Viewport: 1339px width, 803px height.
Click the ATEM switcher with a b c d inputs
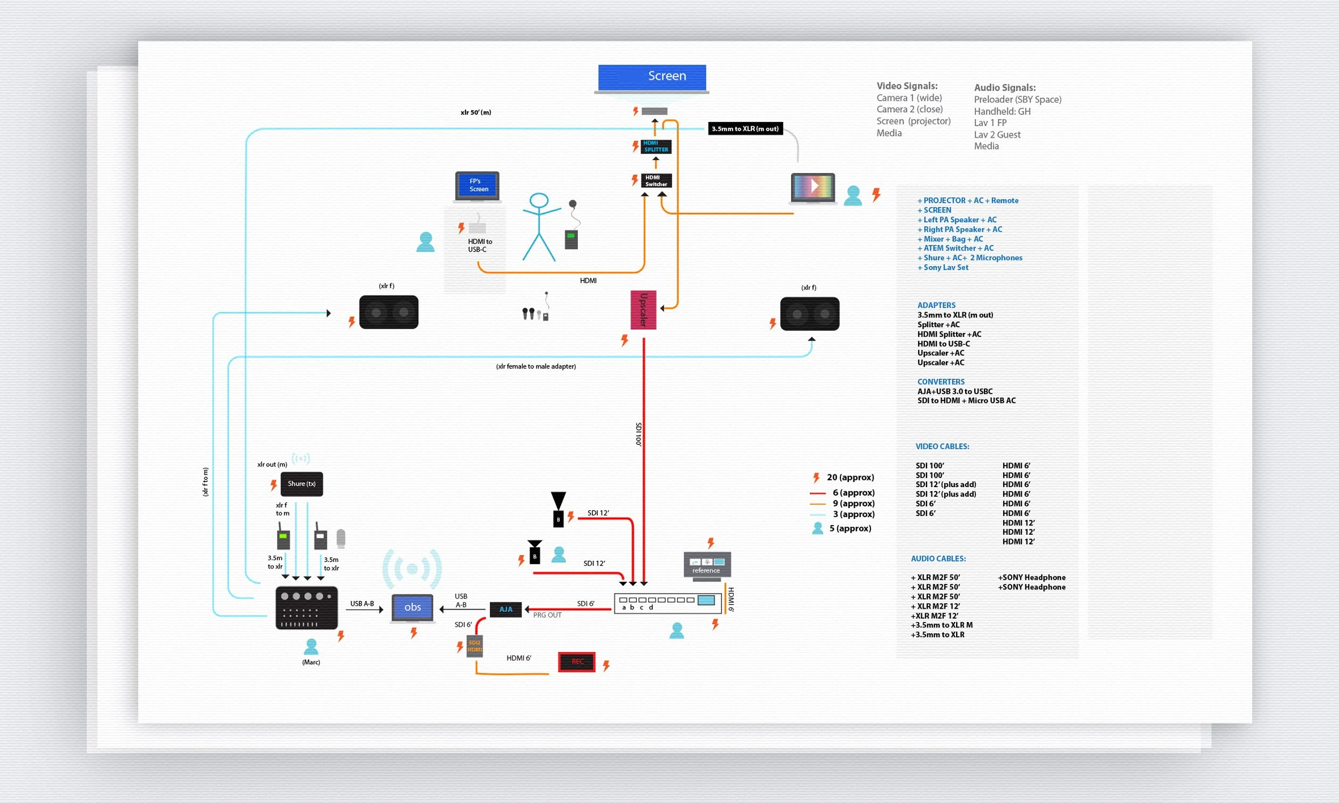click(x=667, y=603)
